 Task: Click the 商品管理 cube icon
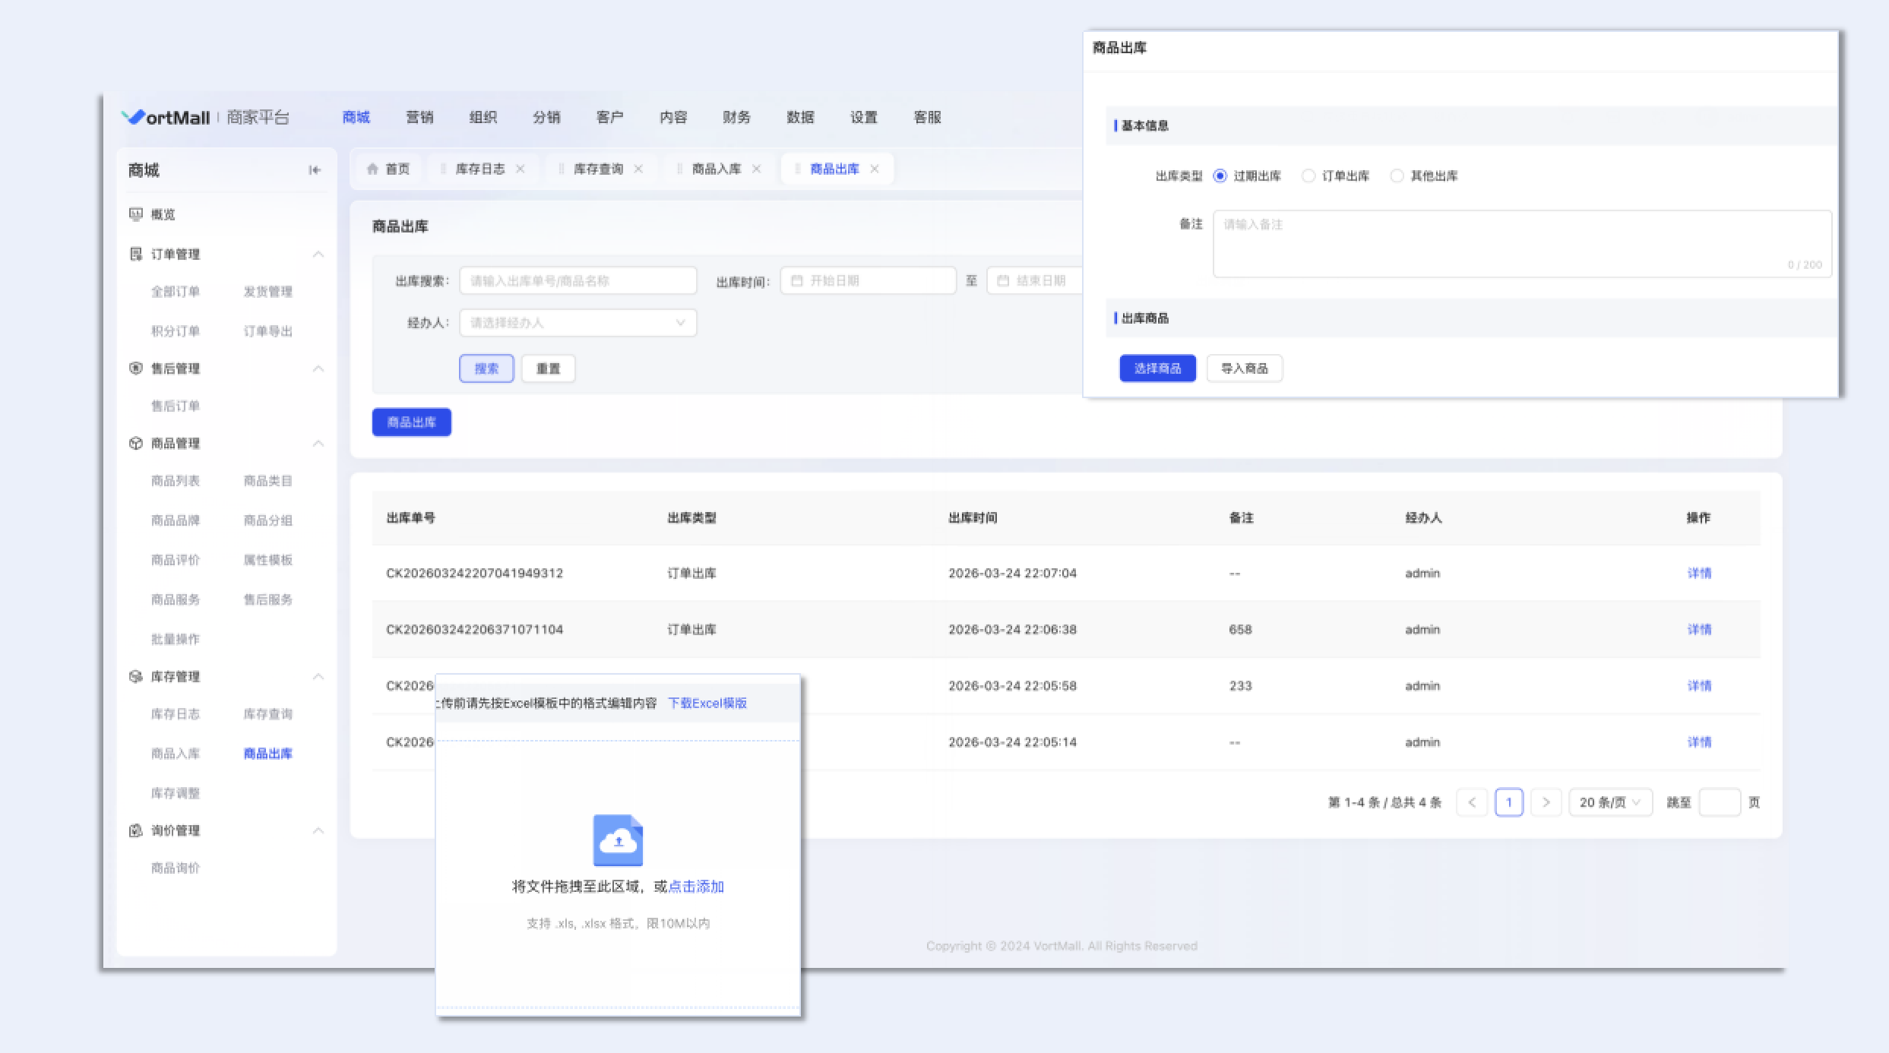136,443
